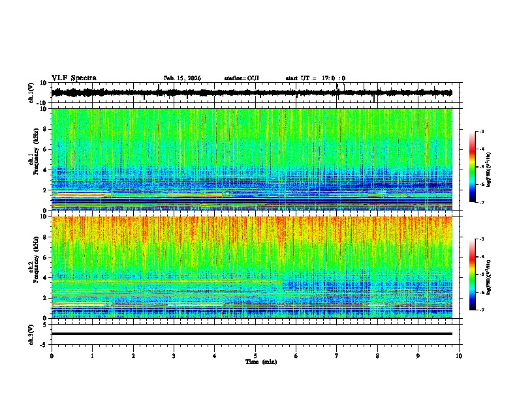Click the ch.2 Frequency (kHz) axis label
The width and height of the screenshot is (517, 399).
36,259
